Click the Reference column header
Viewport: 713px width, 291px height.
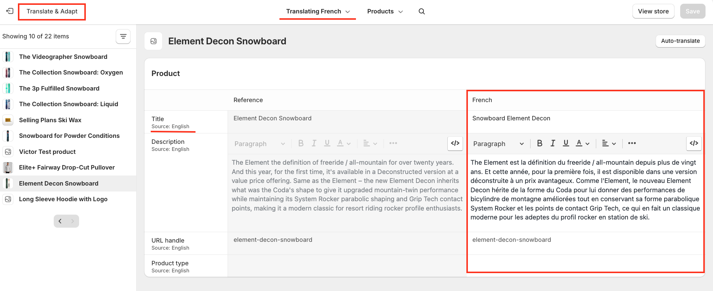[x=248, y=100]
